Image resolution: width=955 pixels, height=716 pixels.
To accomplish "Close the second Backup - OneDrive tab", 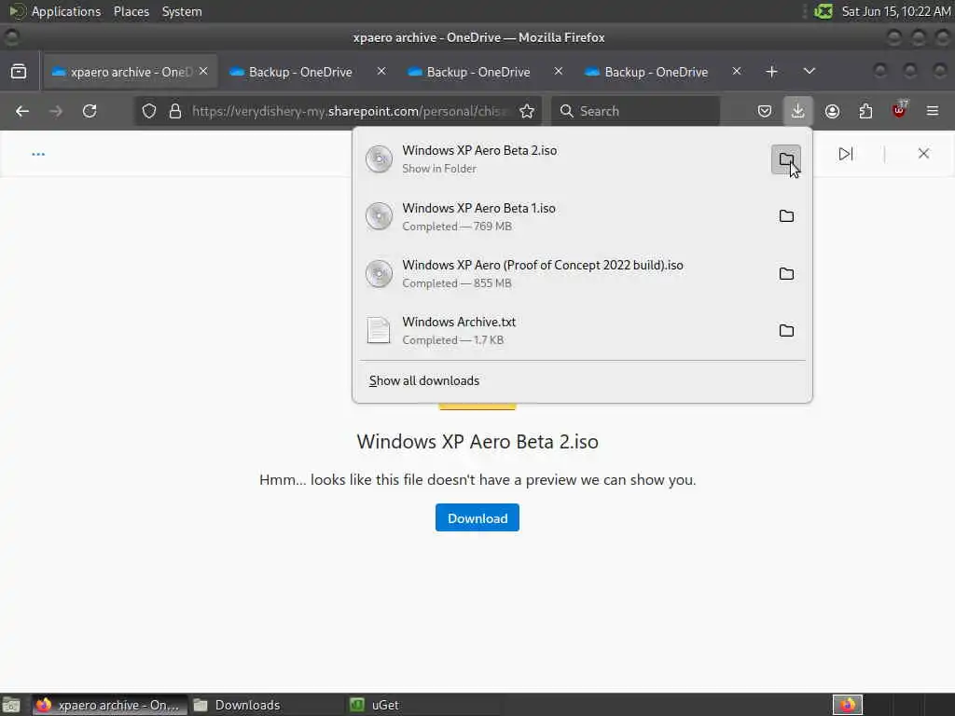I will click(x=558, y=71).
